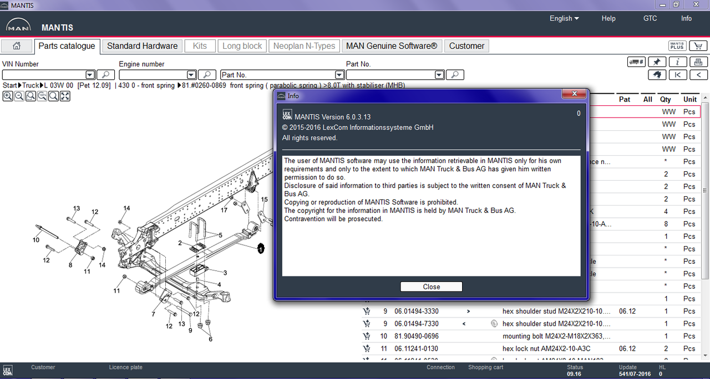Open the Part No. type selector dropdown
710x379 pixels.
pyautogui.click(x=339, y=75)
